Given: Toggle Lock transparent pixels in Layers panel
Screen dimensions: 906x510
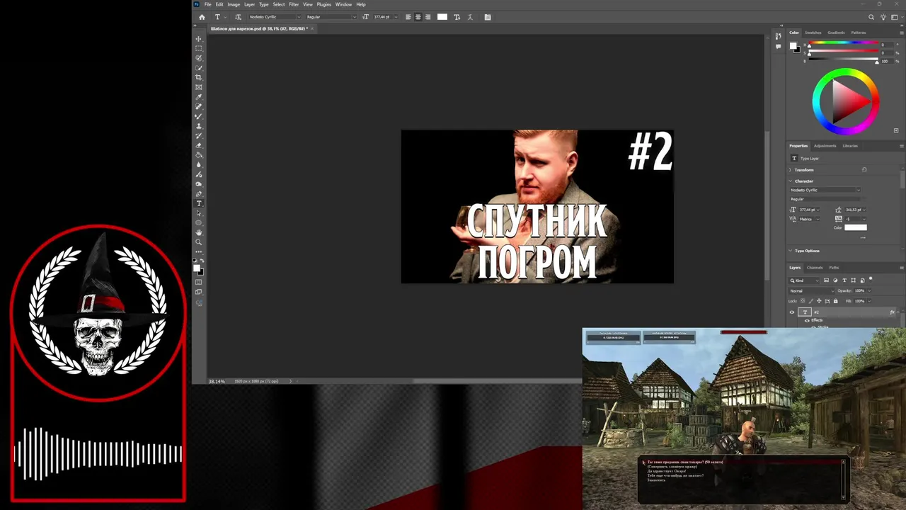Looking at the screenshot, I should [x=802, y=301].
